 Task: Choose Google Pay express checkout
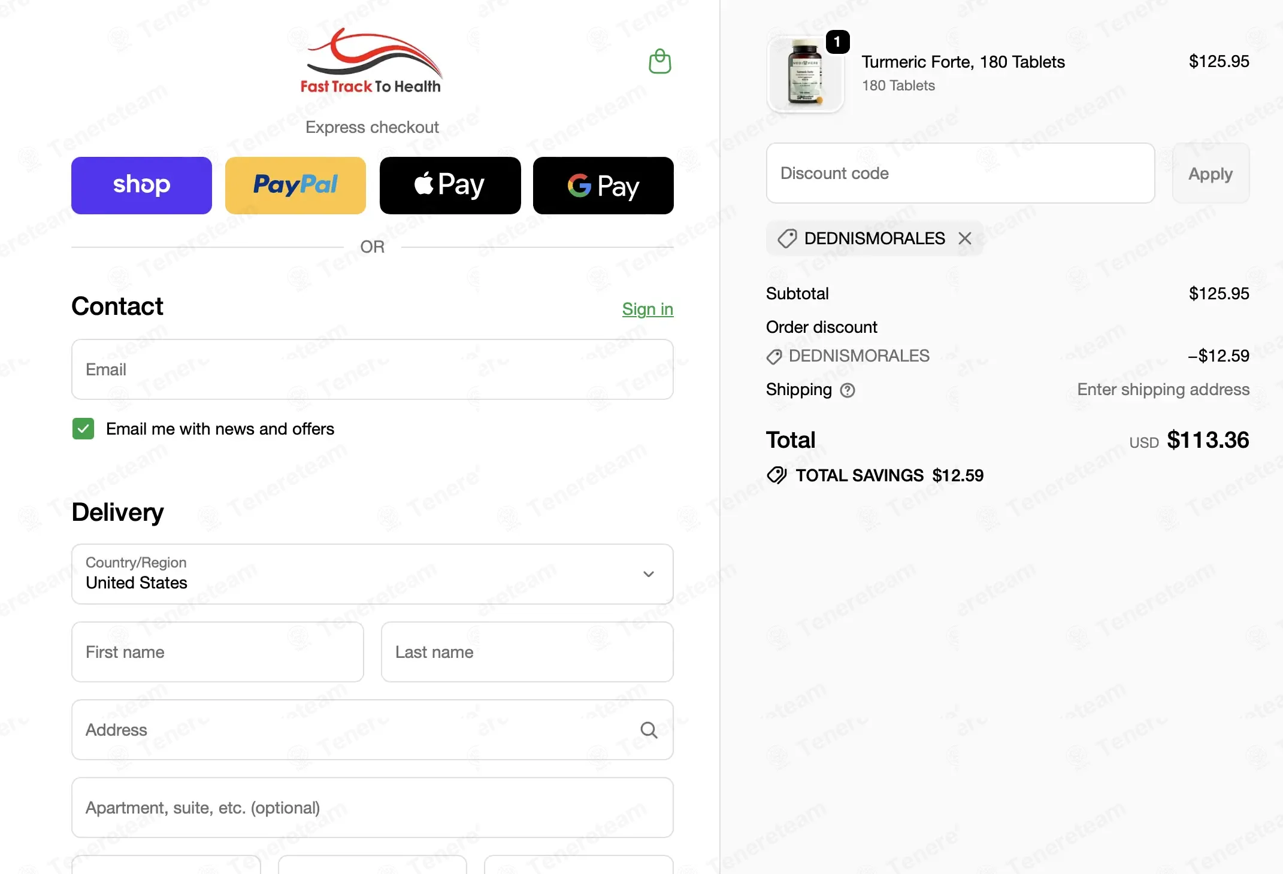[x=603, y=186]
